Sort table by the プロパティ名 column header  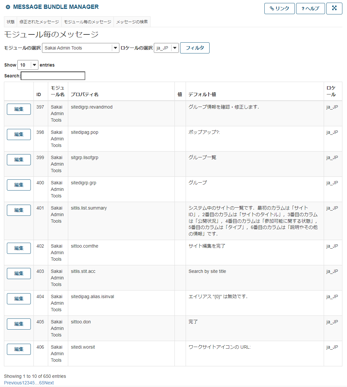pyautogui.click(x=85, y=94)
